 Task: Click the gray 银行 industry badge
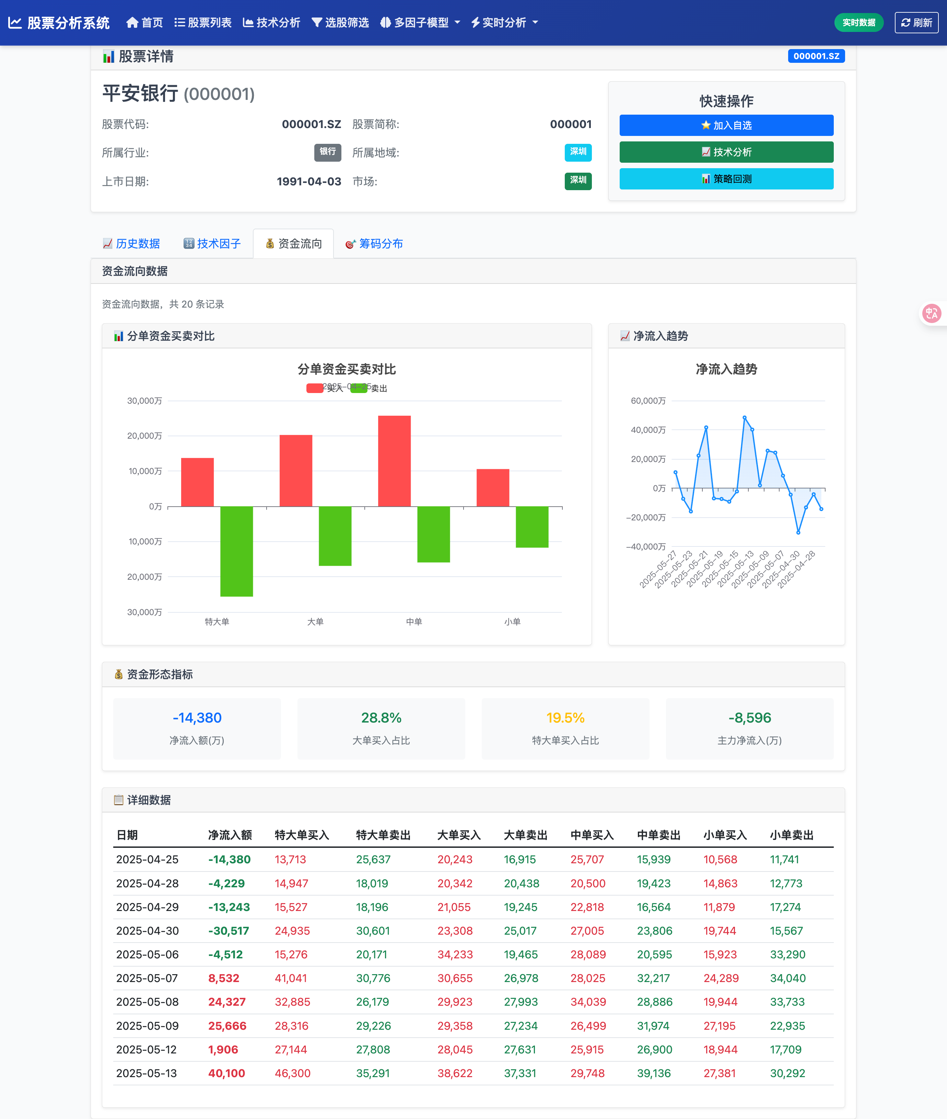[327, 152]
